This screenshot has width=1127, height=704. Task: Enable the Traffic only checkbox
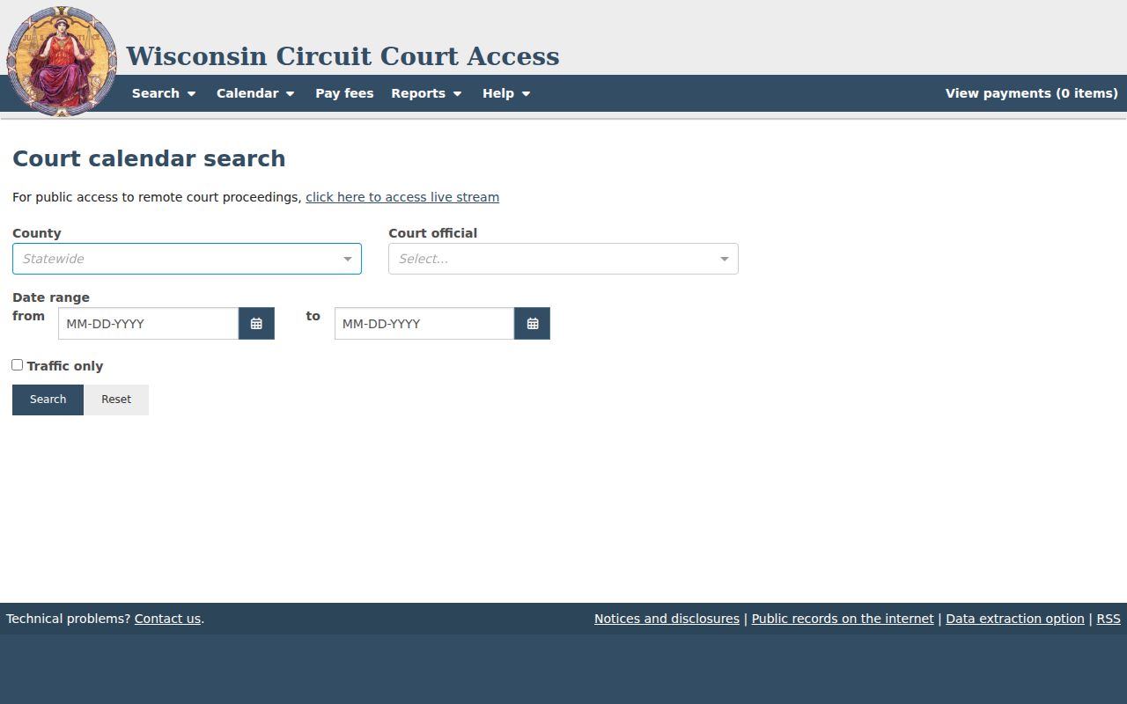[17, 365]
